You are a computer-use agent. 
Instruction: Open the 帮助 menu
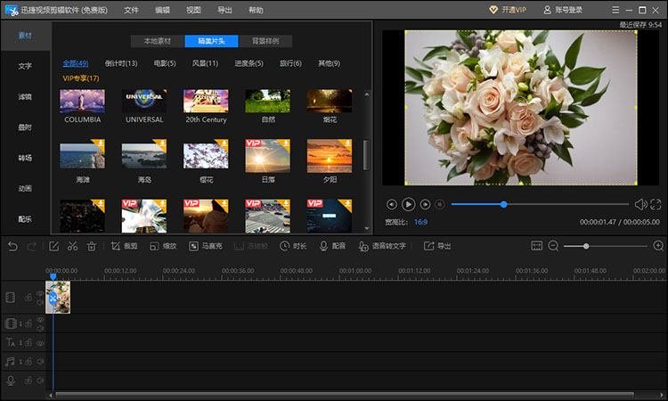click(256, 10)
